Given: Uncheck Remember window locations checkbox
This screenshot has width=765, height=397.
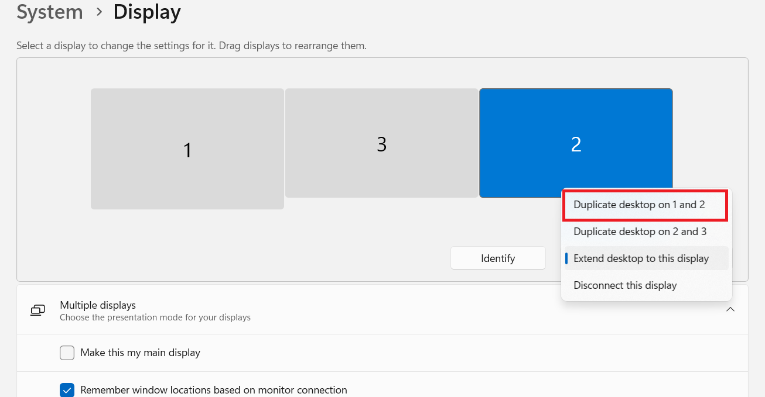Looking at the screenshot, I should [x=67, y=390].
